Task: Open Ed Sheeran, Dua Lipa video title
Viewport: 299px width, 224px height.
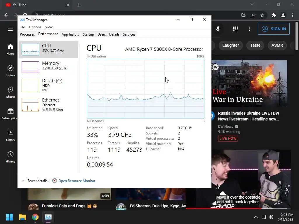Action: tap(158, 206)
